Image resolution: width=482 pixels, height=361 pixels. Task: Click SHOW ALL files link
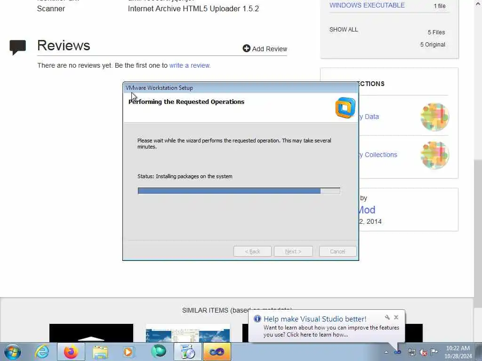tap(344, 30)
